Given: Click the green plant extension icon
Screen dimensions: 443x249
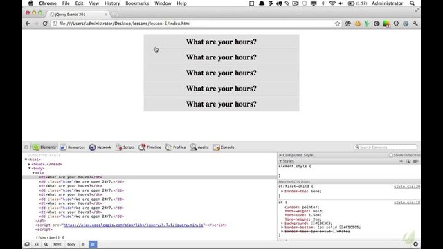Looking at the screenshot, I should point(367,24).
